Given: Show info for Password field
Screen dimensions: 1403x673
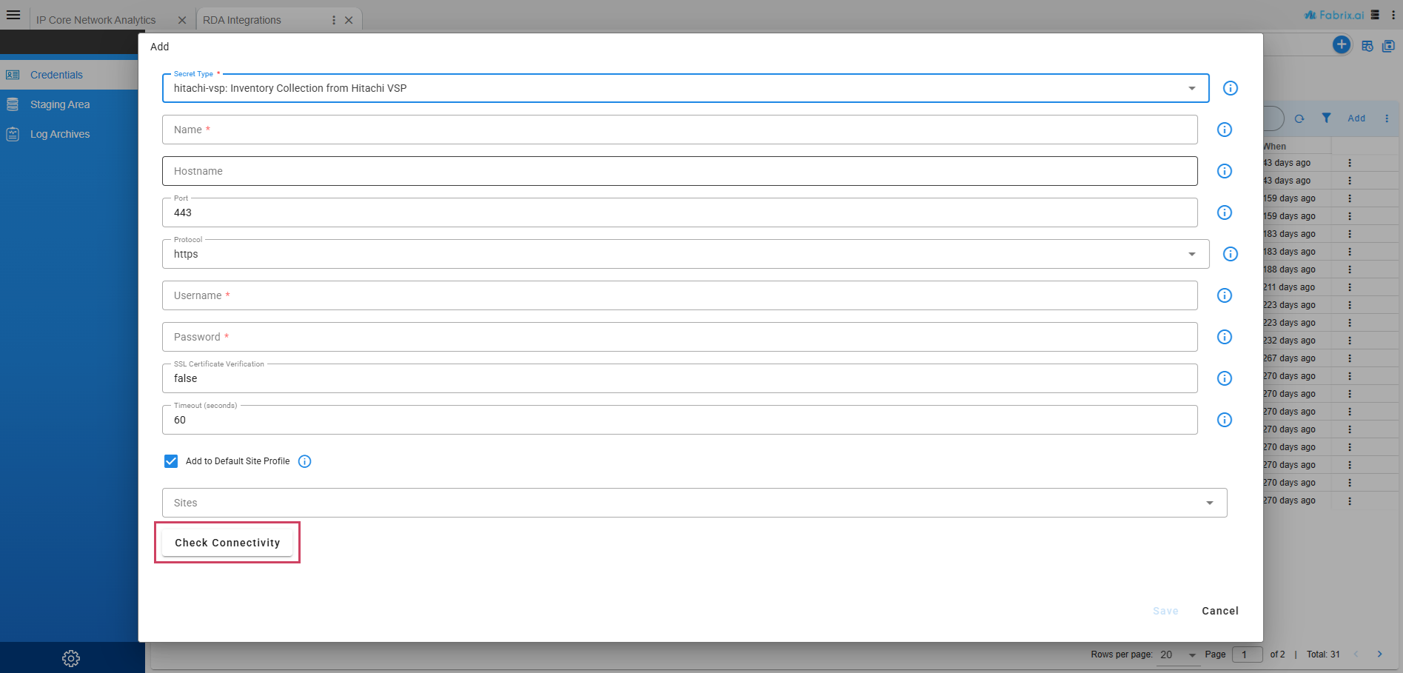Looking at the screenshot, I should coord(1225,337).
